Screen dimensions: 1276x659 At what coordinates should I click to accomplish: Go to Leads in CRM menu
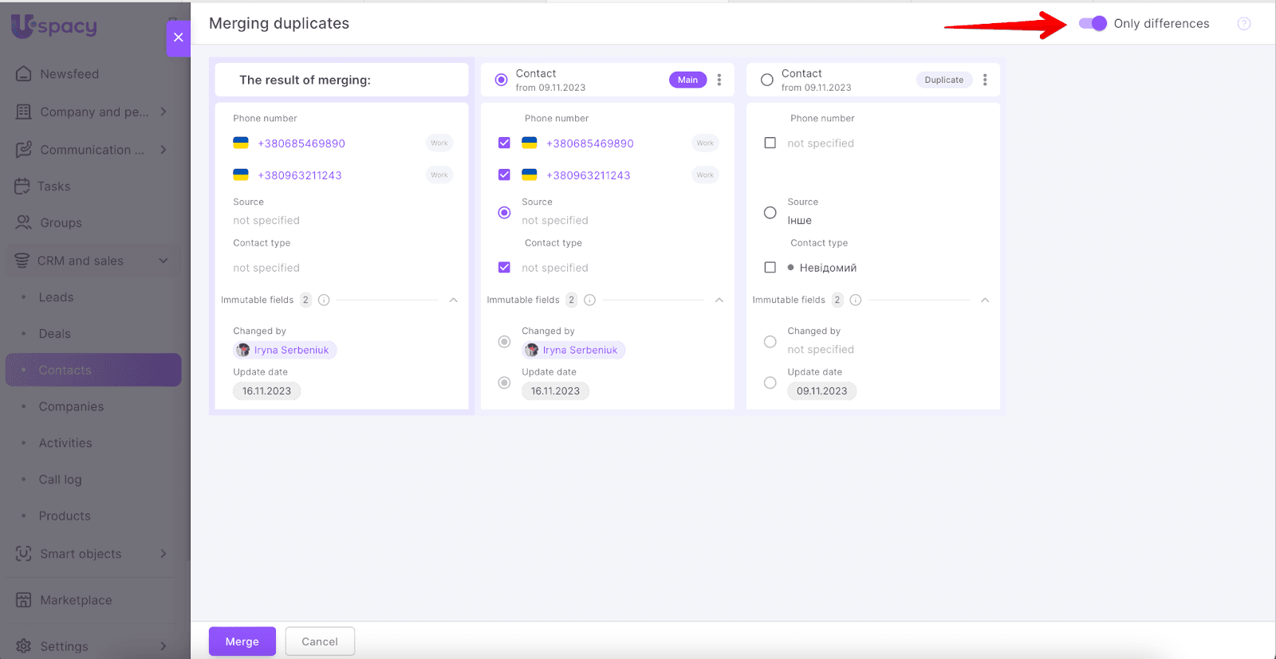coord(56,297)
